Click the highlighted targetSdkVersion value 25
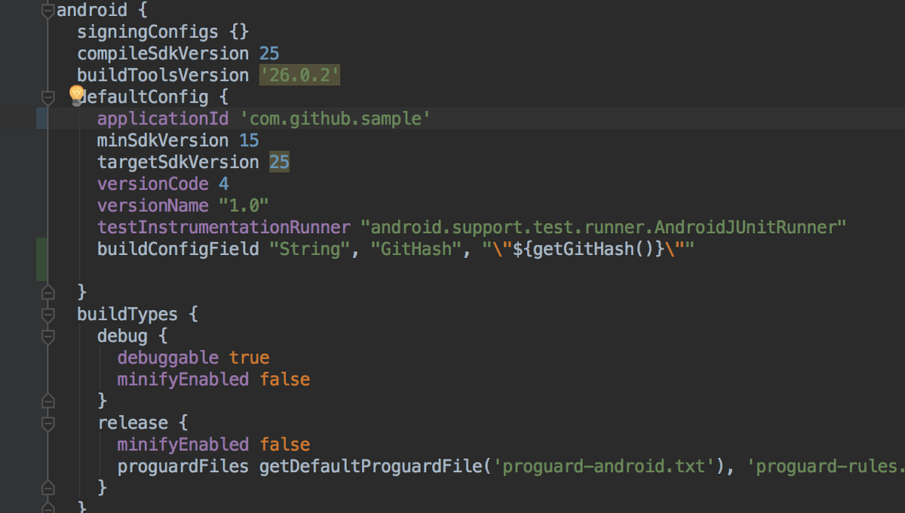Screen dimensions: 905x513 pyautogui.click(x=278, y=161)
